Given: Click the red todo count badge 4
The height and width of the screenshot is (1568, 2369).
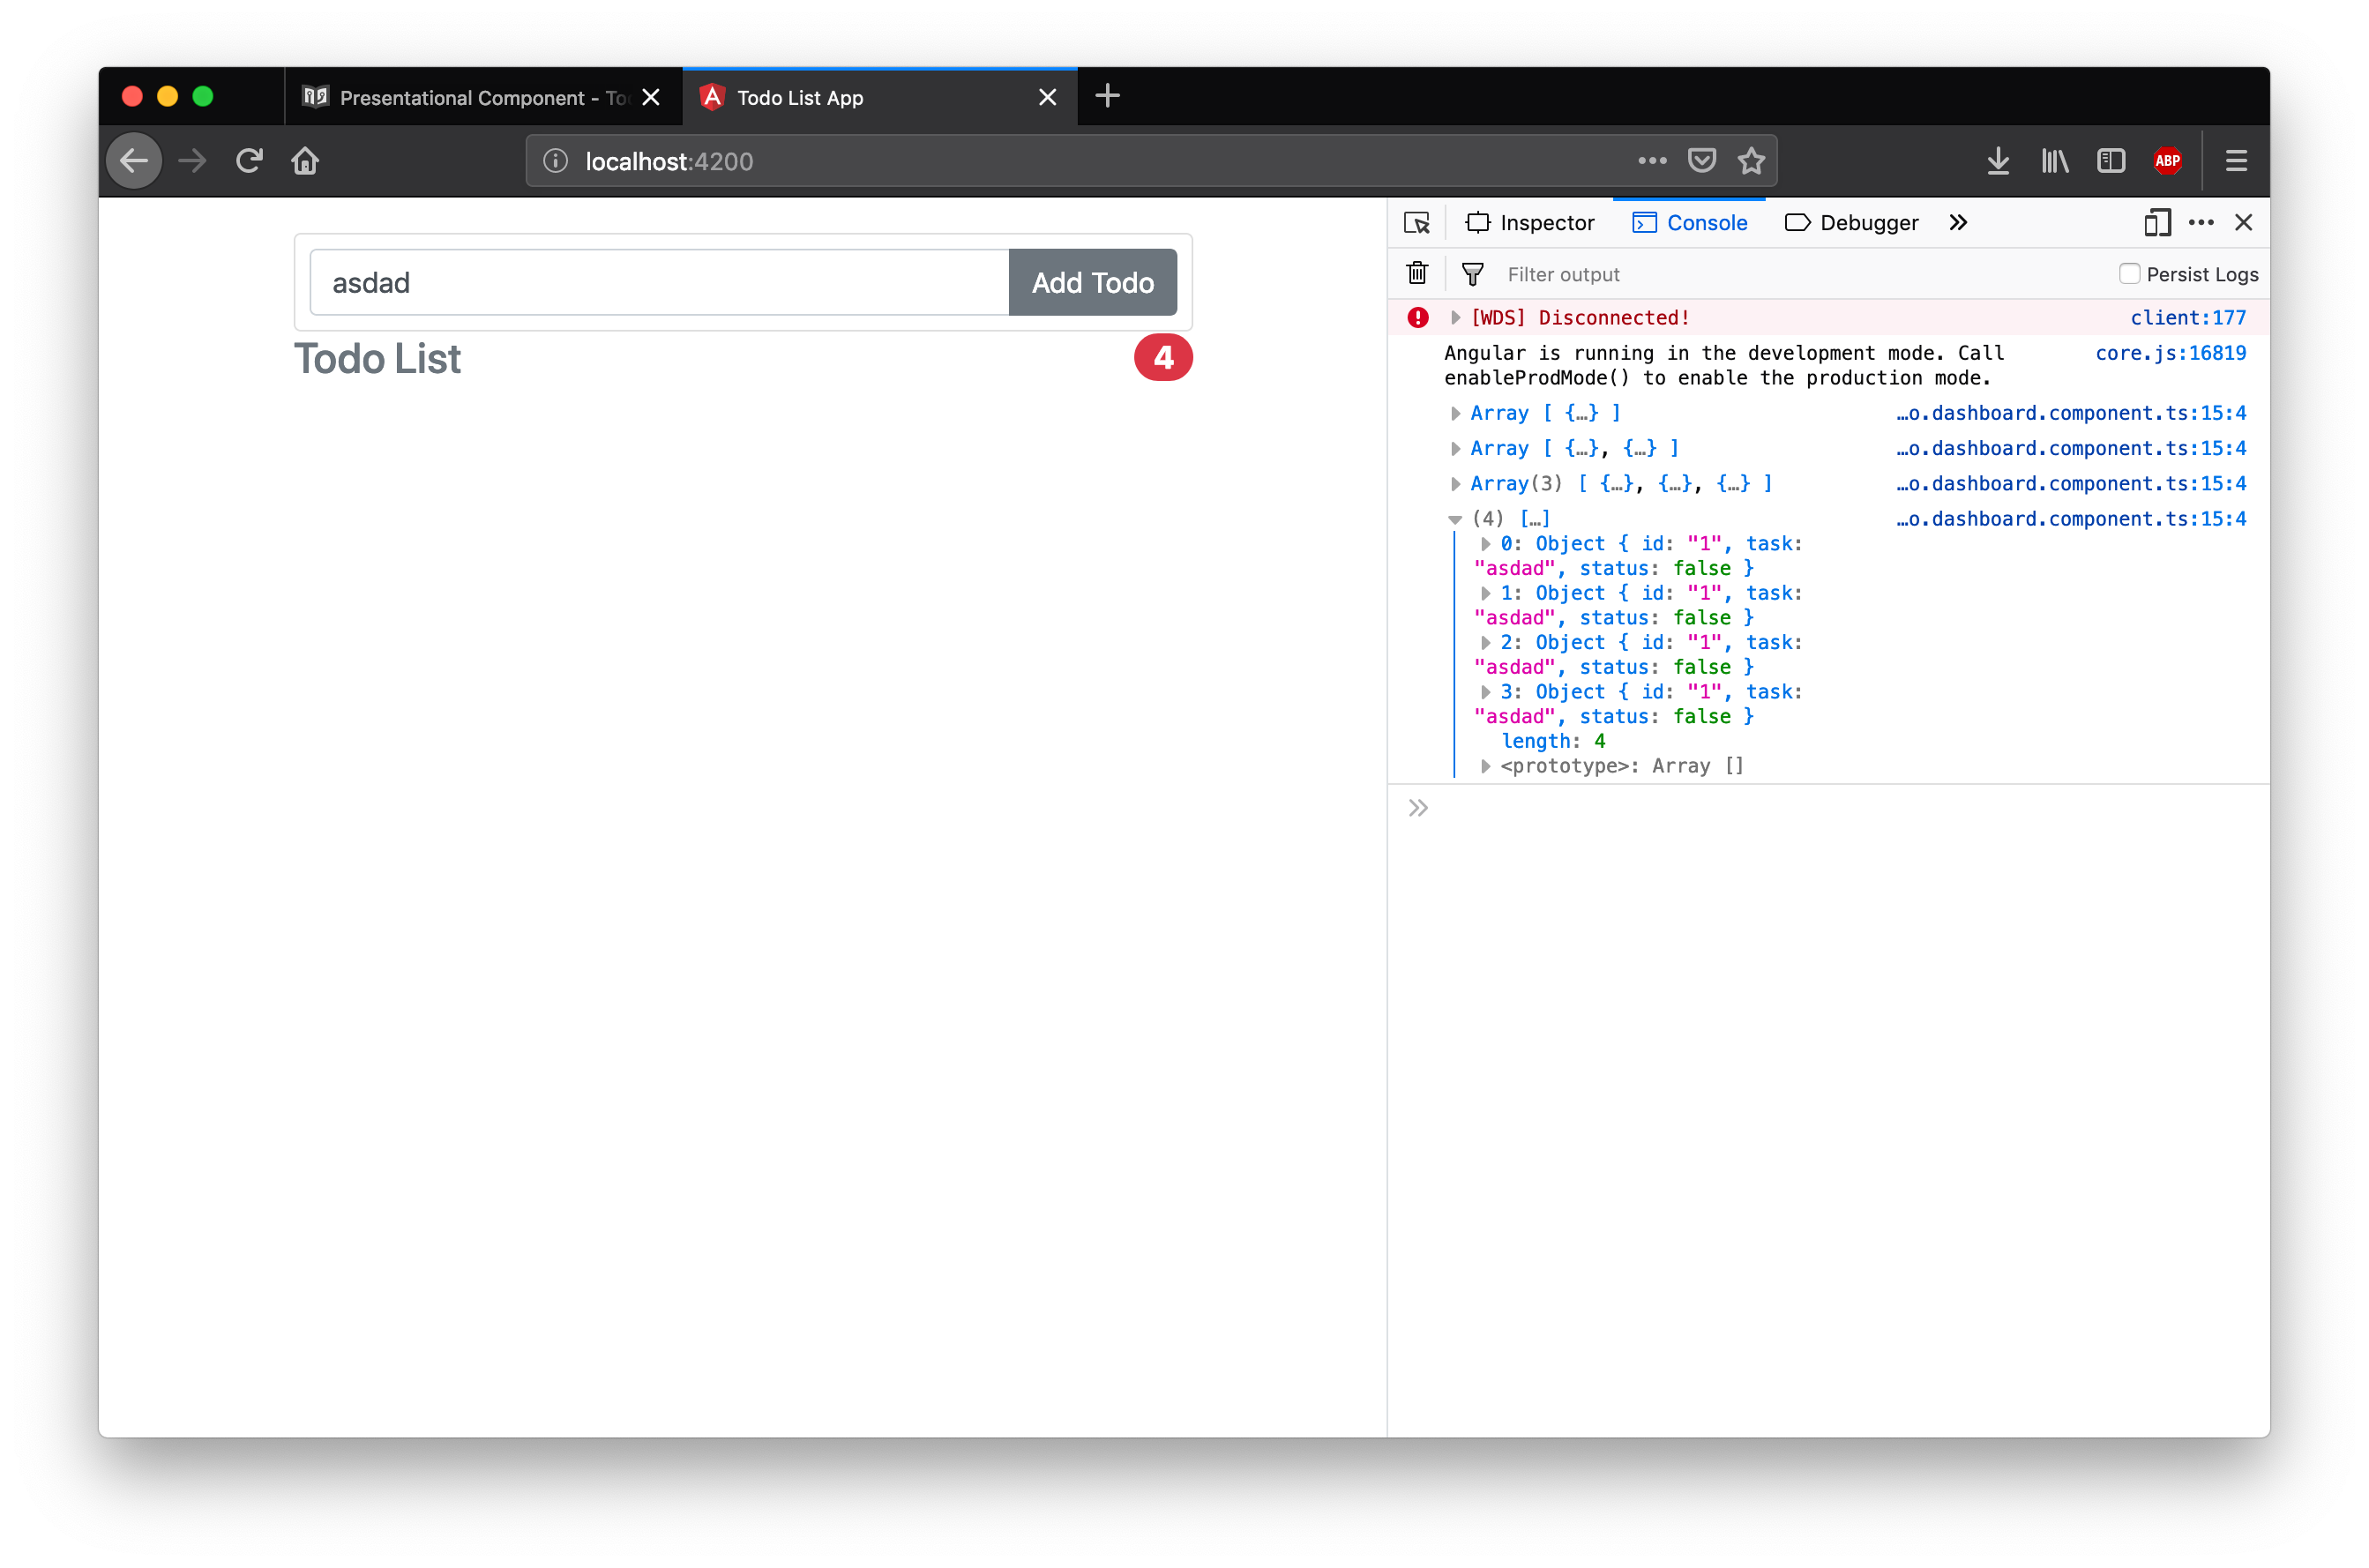Looking at the screenshot, I should (x=1162, y=358).
